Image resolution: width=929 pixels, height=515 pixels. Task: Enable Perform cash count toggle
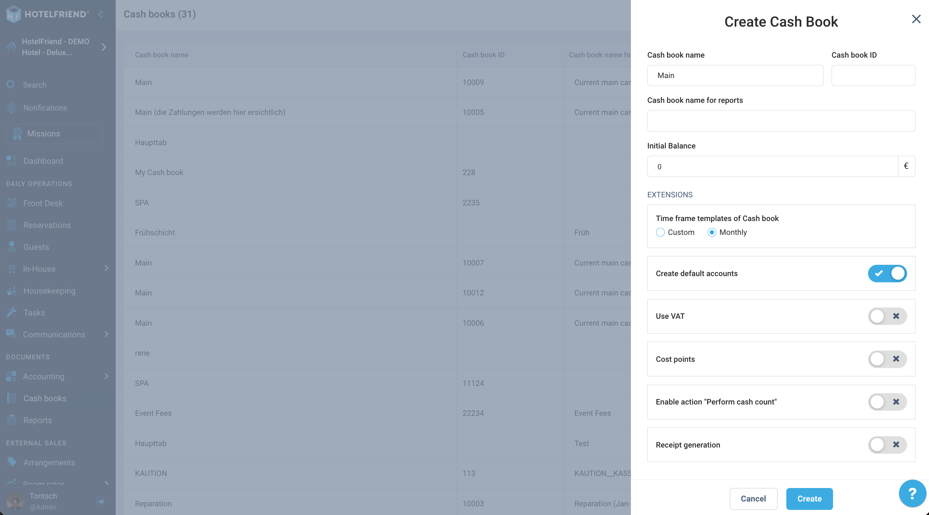coord(887,402)
